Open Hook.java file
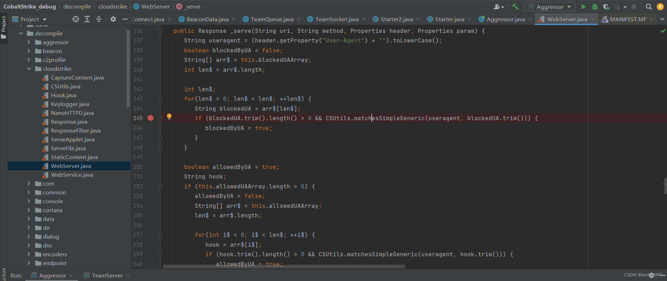The height and width of the screenshot is (281, 667). (64, 95)
